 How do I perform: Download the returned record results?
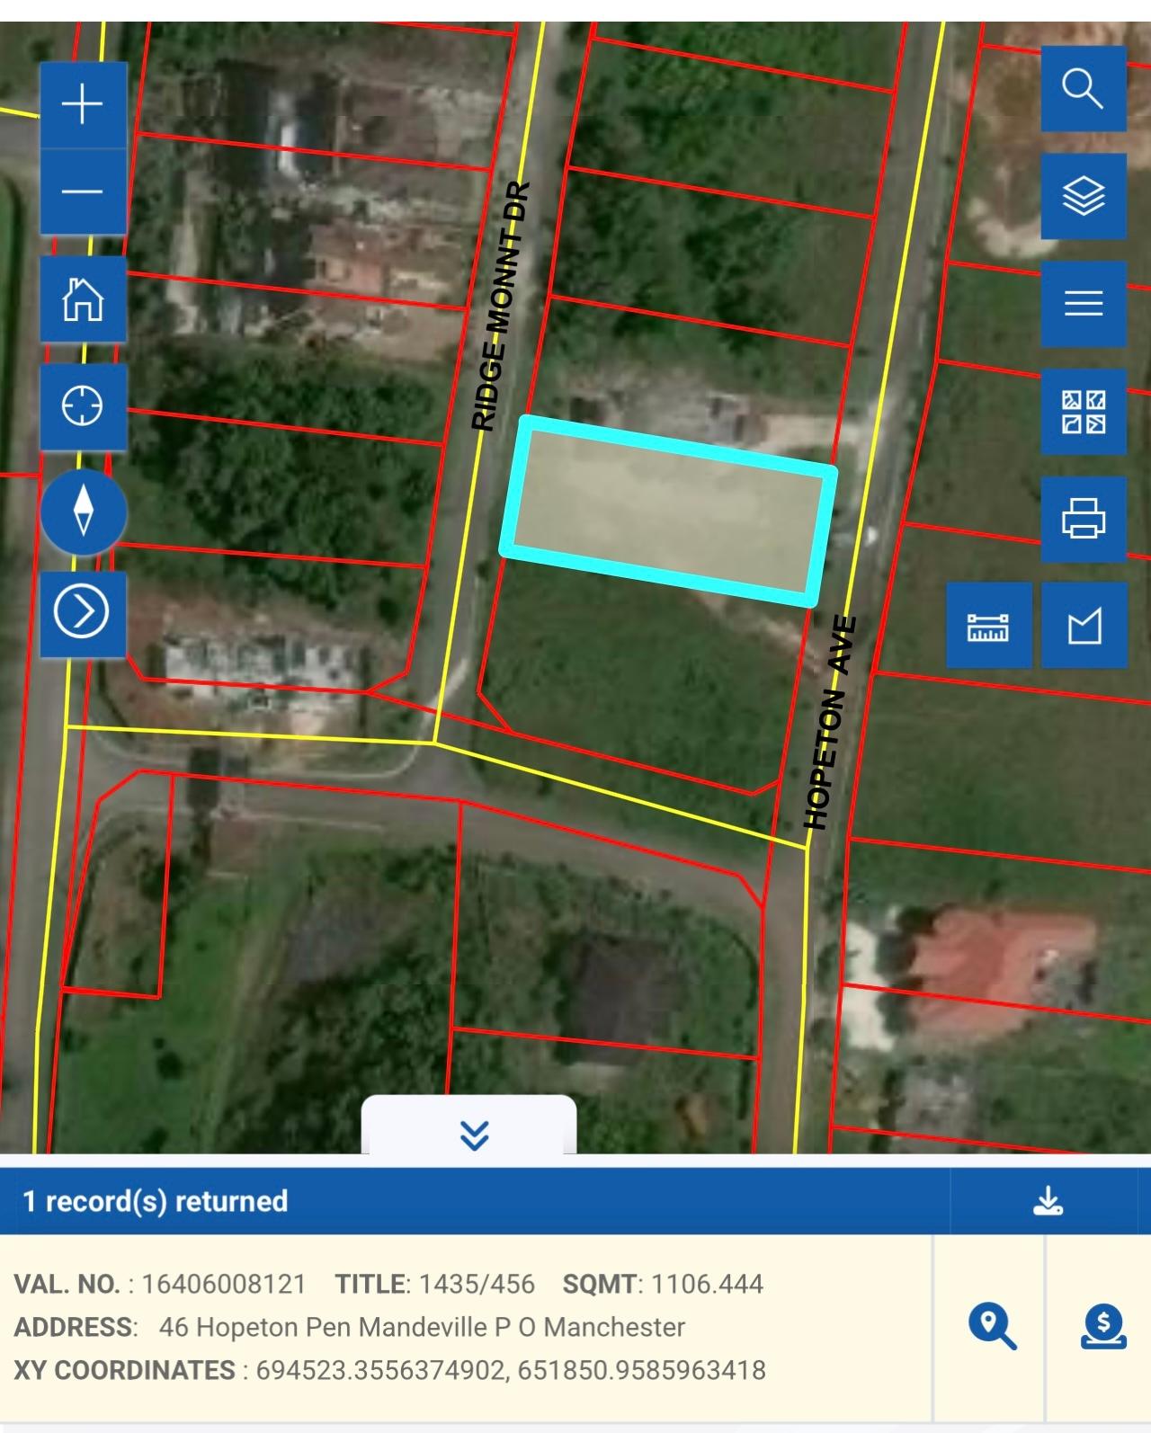tap(1048, 1201)
